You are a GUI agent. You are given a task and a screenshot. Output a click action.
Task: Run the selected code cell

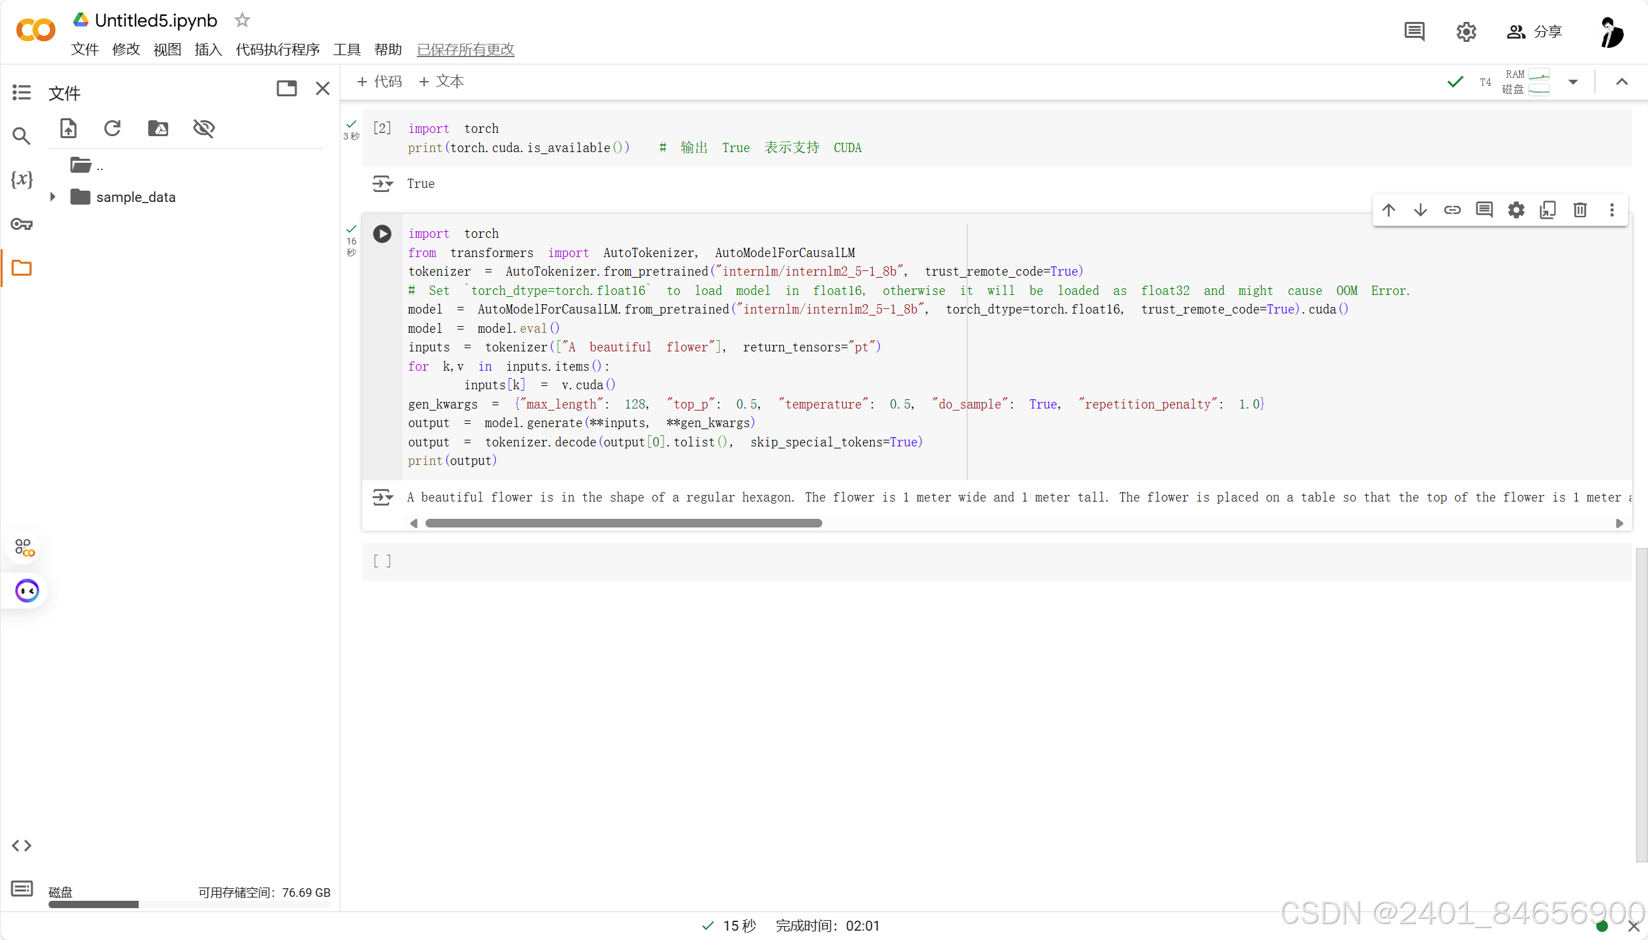(x=382, y=234)
